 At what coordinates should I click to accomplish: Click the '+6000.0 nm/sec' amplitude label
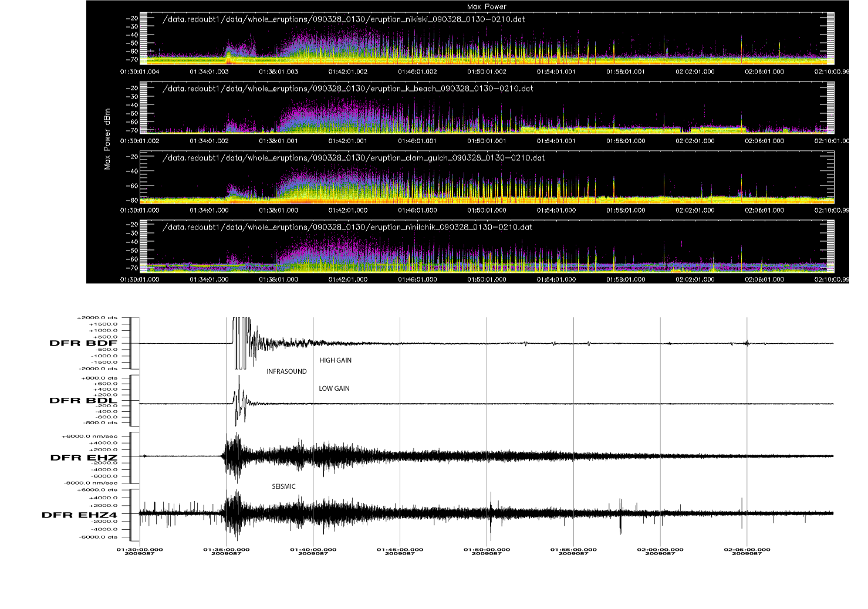pos(90,436)
